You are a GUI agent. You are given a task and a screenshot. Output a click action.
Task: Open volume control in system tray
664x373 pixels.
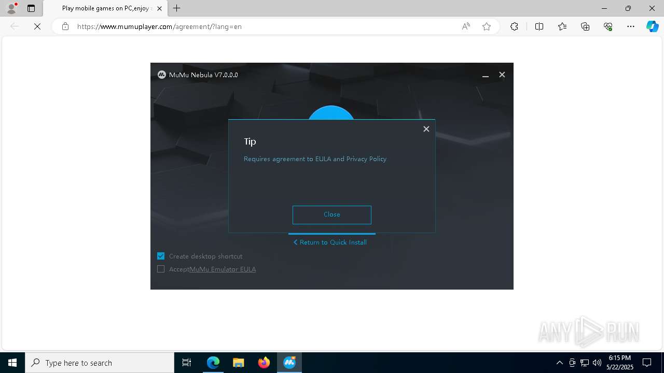597,363
